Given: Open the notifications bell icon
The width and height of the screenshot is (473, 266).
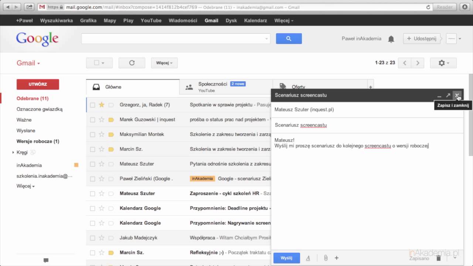Looking at the screenshot, I should tap(391, 39).
